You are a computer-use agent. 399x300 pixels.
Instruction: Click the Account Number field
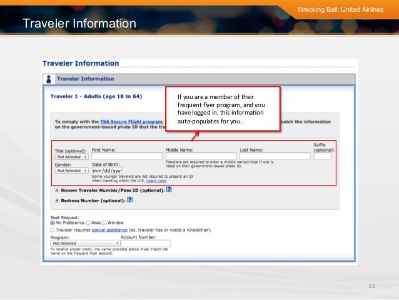pyautogui.click(x=146, y=244)
